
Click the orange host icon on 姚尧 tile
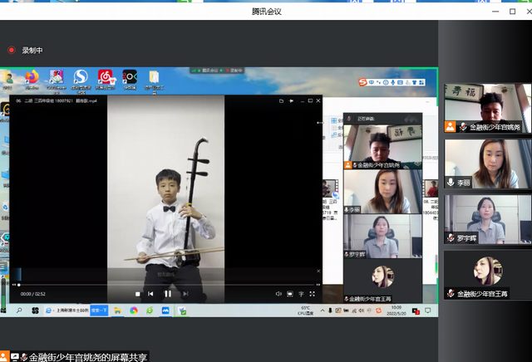(451, 127)
